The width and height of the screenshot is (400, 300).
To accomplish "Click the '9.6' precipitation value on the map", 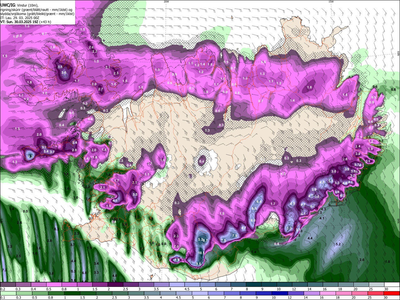I will (x=198, y=264).
